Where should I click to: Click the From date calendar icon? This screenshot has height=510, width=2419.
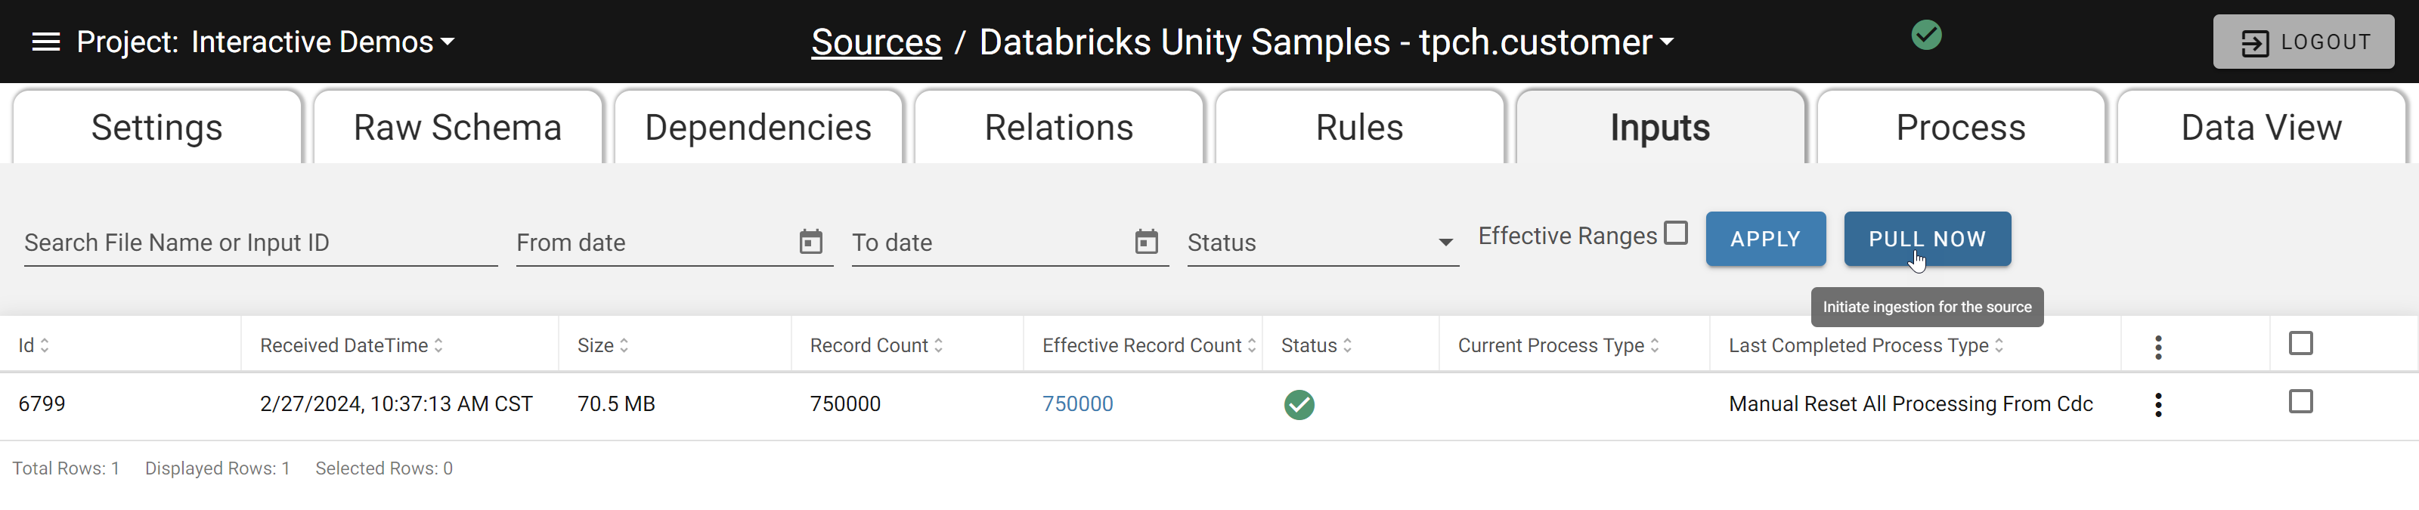810,241
